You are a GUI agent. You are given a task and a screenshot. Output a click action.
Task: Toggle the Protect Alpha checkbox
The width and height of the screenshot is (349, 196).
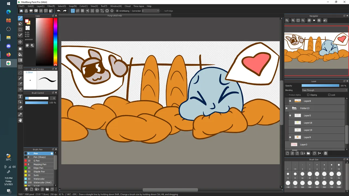click(x=287, y=95)
